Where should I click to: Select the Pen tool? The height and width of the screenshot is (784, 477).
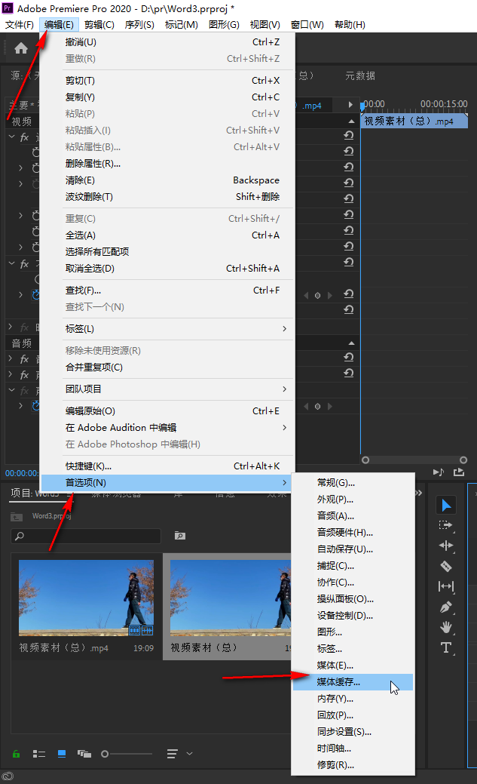click(446, 607)
